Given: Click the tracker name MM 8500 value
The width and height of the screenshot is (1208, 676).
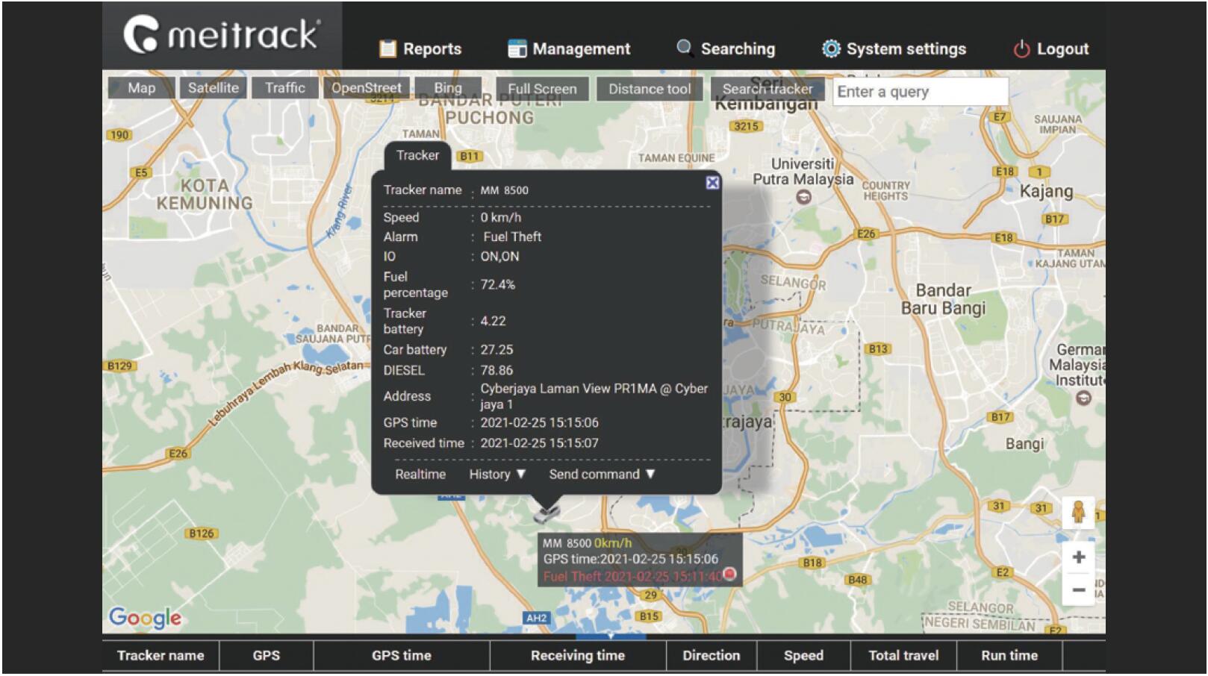Looking at the screenshot, I should pyautogui.click(x=504, y=190).
